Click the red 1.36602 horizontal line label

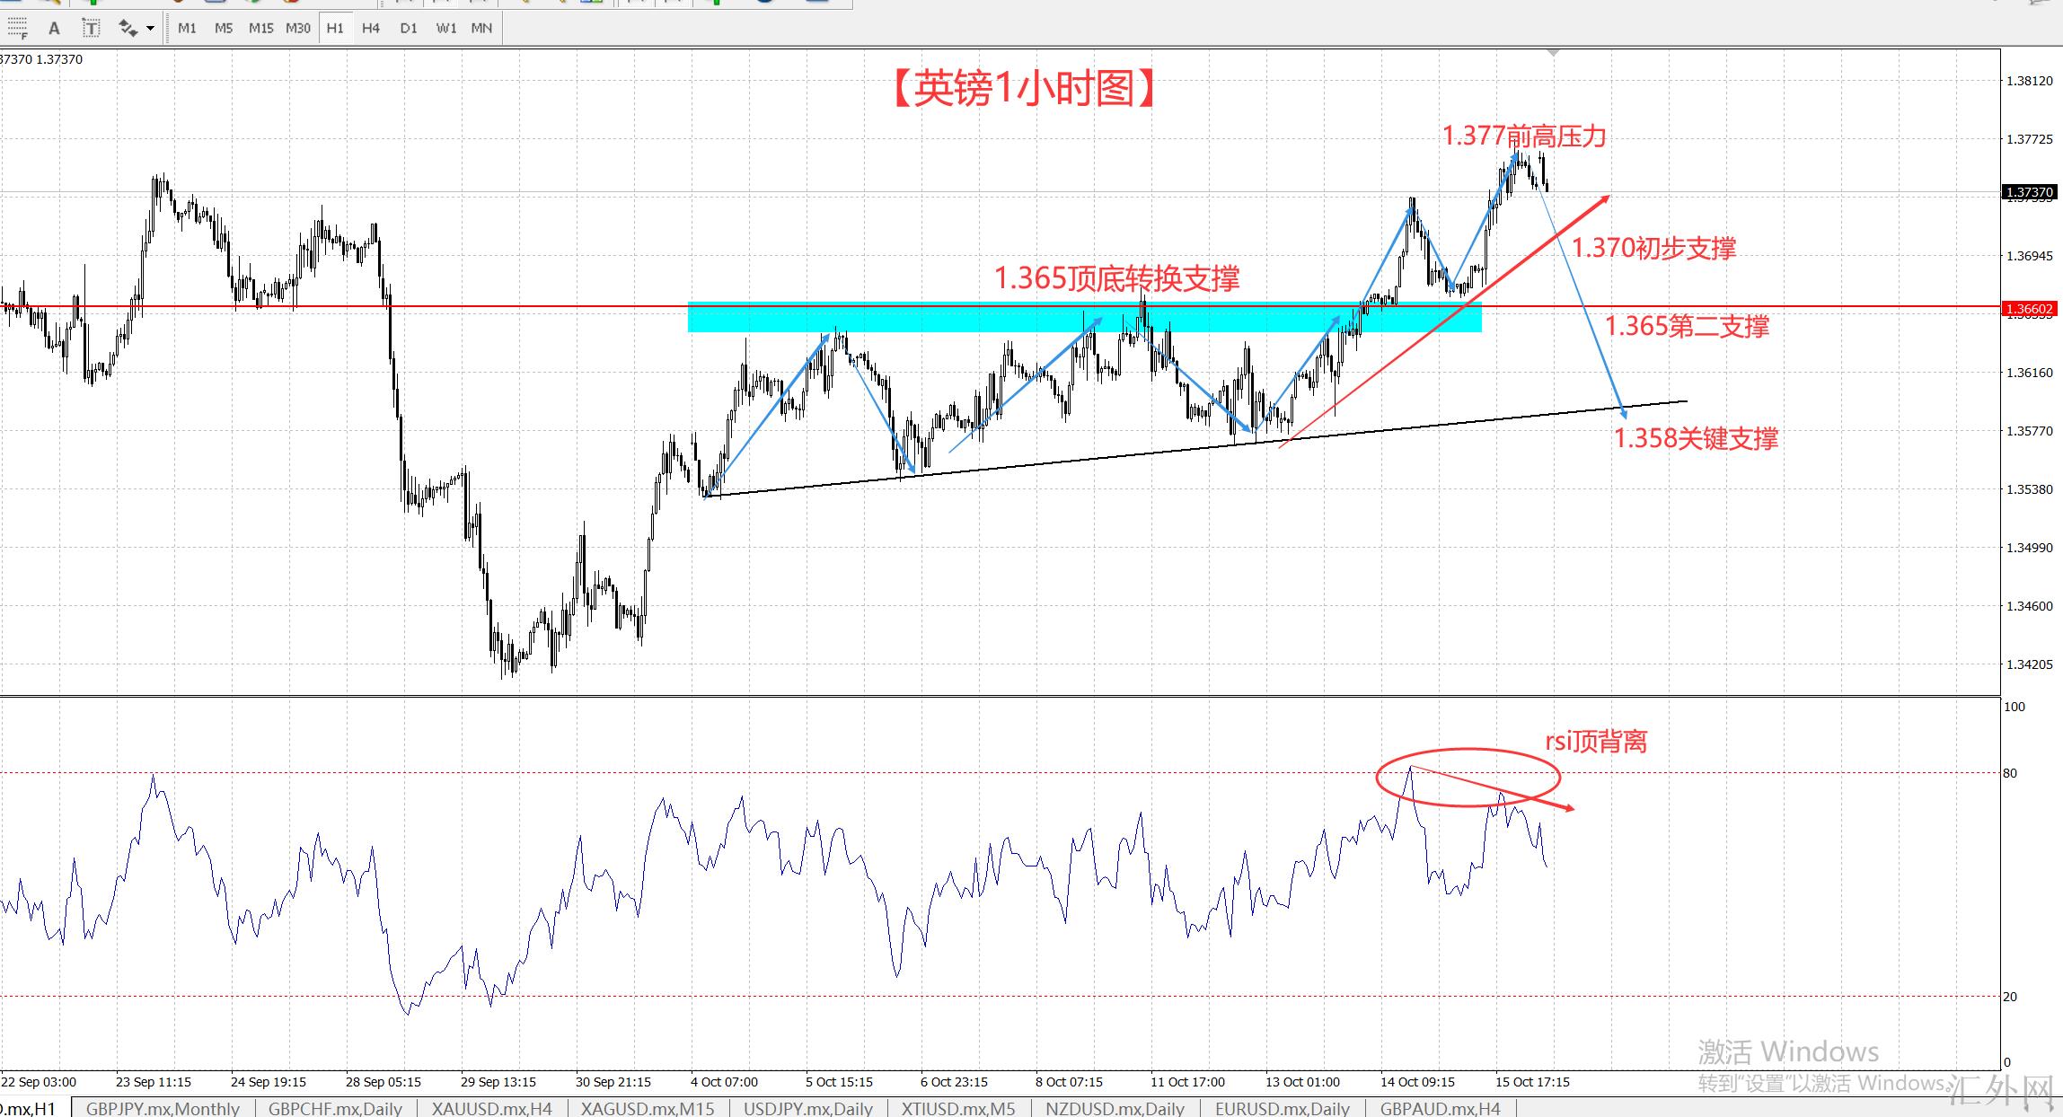(x=2030, y=309)
